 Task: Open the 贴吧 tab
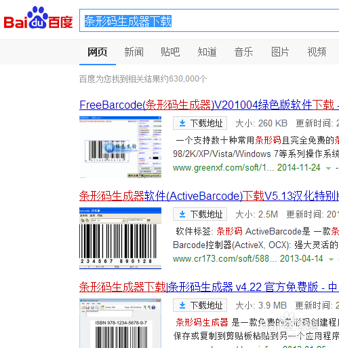point(170,52)
